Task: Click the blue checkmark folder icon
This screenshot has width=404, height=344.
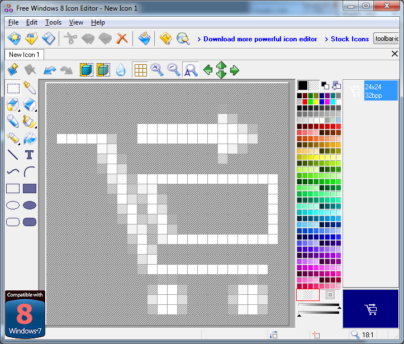Action: point(144,39)
